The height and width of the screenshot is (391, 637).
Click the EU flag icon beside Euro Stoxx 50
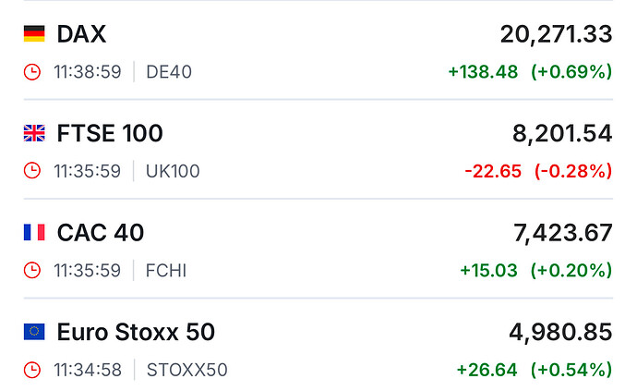[x=34, y=332]
